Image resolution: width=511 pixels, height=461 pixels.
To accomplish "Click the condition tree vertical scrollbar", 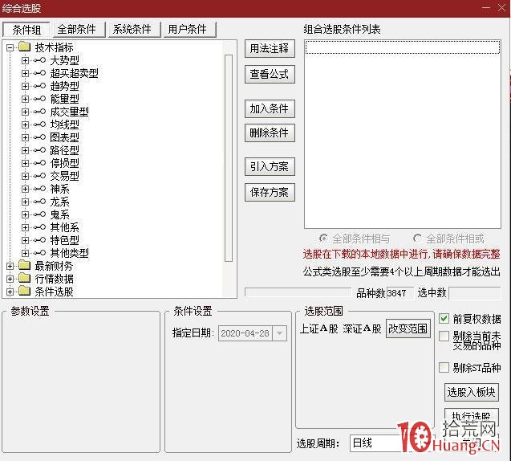I will coord(229,158).
